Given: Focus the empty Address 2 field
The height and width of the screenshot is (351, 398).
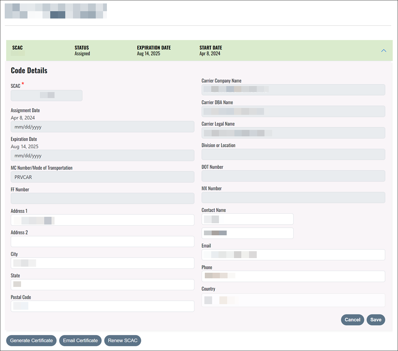Looking at the screenshot, I should coord(102,242).
